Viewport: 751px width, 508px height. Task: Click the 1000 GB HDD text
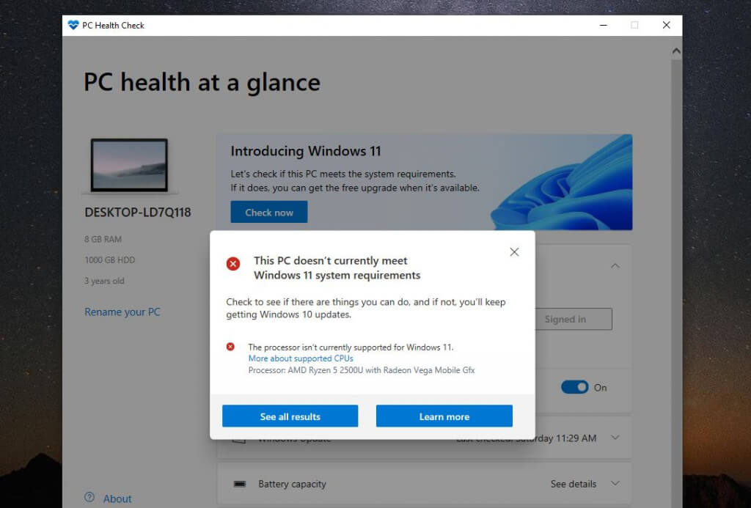coord(110,260)
